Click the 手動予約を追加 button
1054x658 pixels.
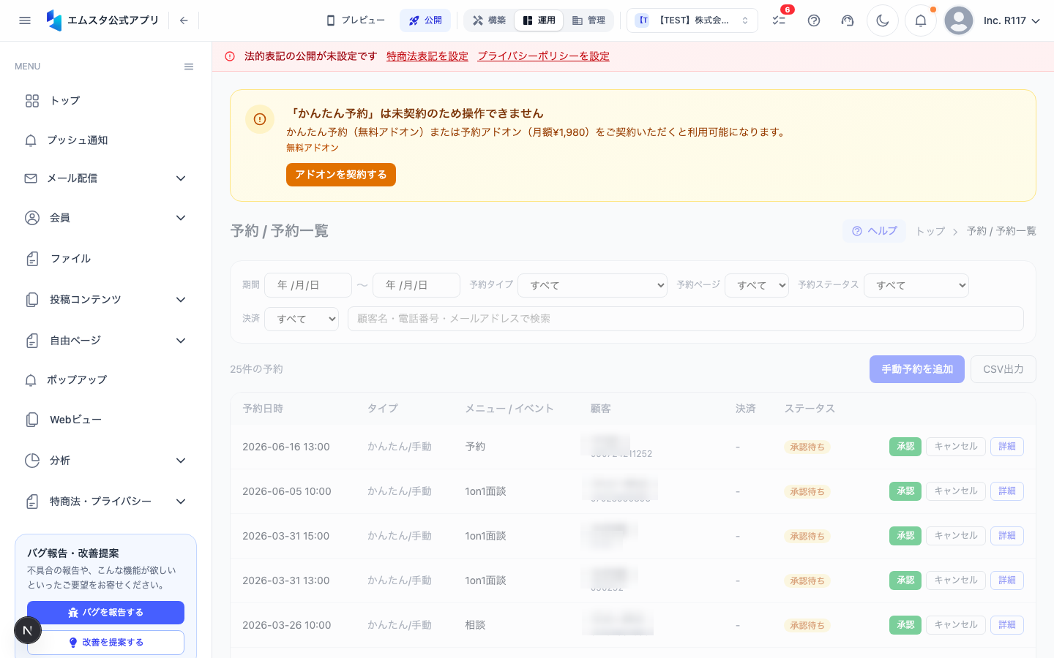[x=917, y=369]
